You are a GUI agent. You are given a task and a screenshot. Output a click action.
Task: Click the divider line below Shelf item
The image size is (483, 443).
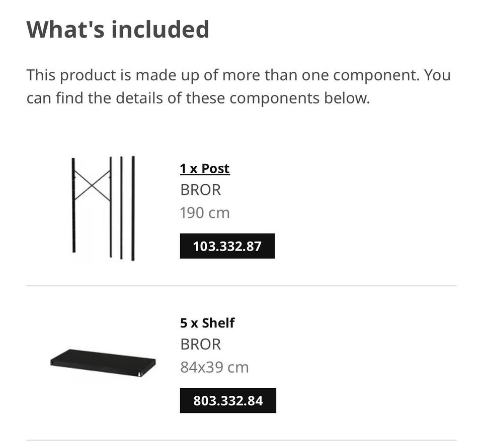pos(242,440)
